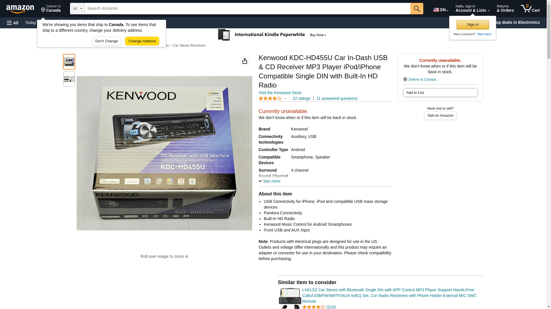551x309 pixels.
Task: Click the star rating icons
Action: [x=270, y=99]
